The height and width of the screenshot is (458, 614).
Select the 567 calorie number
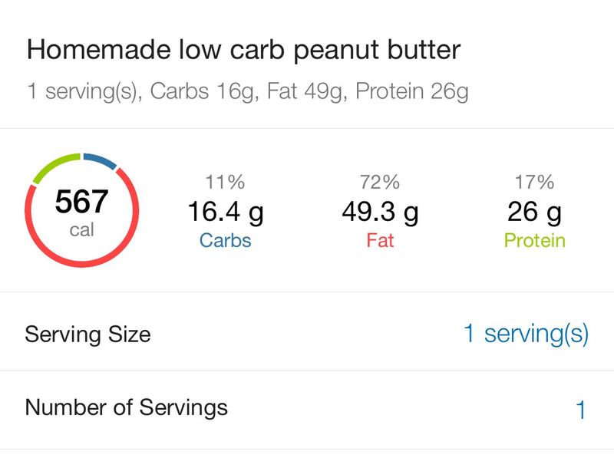(81, 202)
